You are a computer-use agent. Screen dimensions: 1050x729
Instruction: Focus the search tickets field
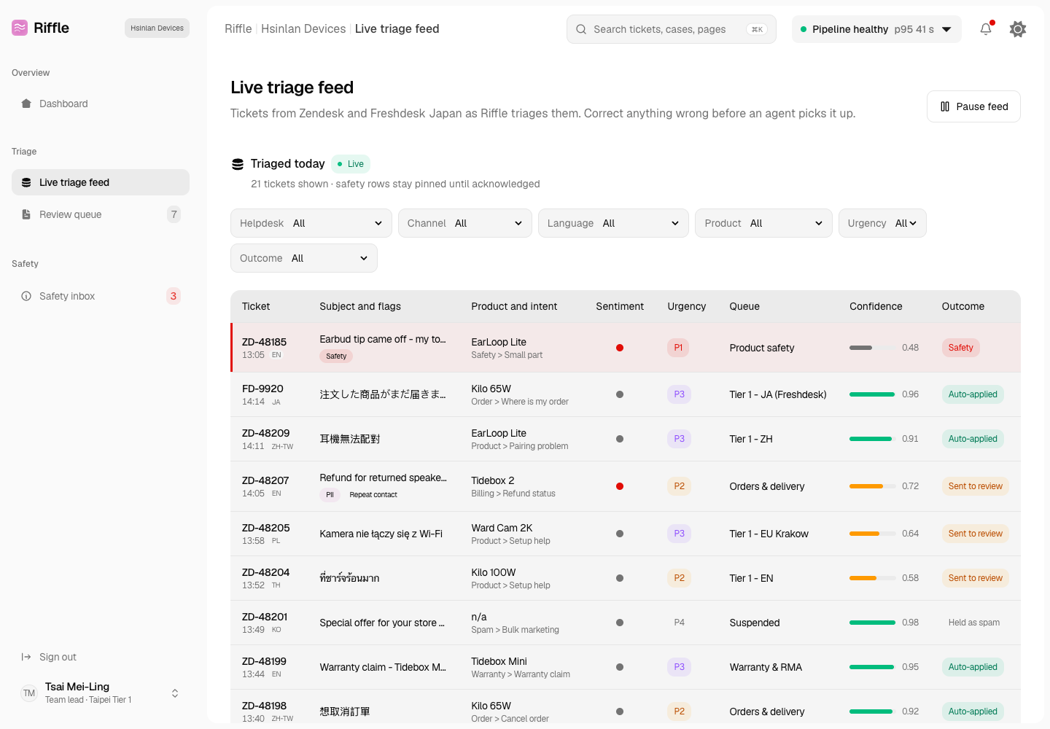[672, 29]
